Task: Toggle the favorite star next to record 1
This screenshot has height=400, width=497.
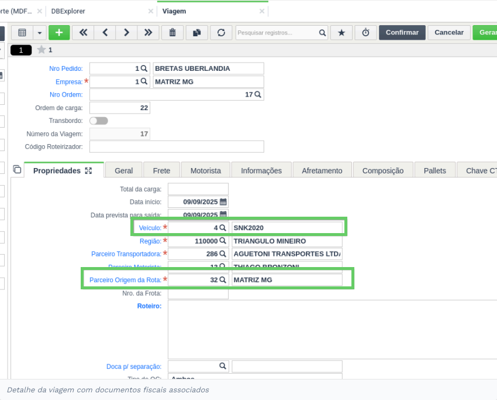Action: [x=42, y=50]
